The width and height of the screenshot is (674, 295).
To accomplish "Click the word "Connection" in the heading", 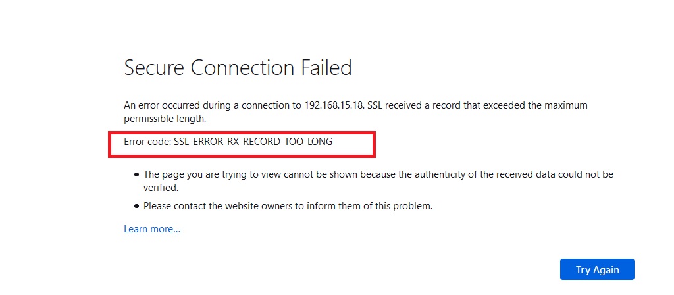I will tap(243, 68).
